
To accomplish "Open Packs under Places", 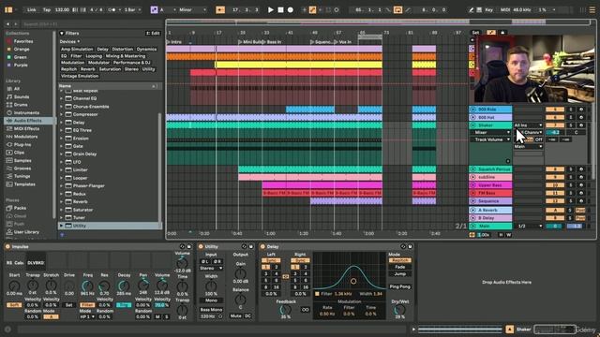I will coord(20,208).
